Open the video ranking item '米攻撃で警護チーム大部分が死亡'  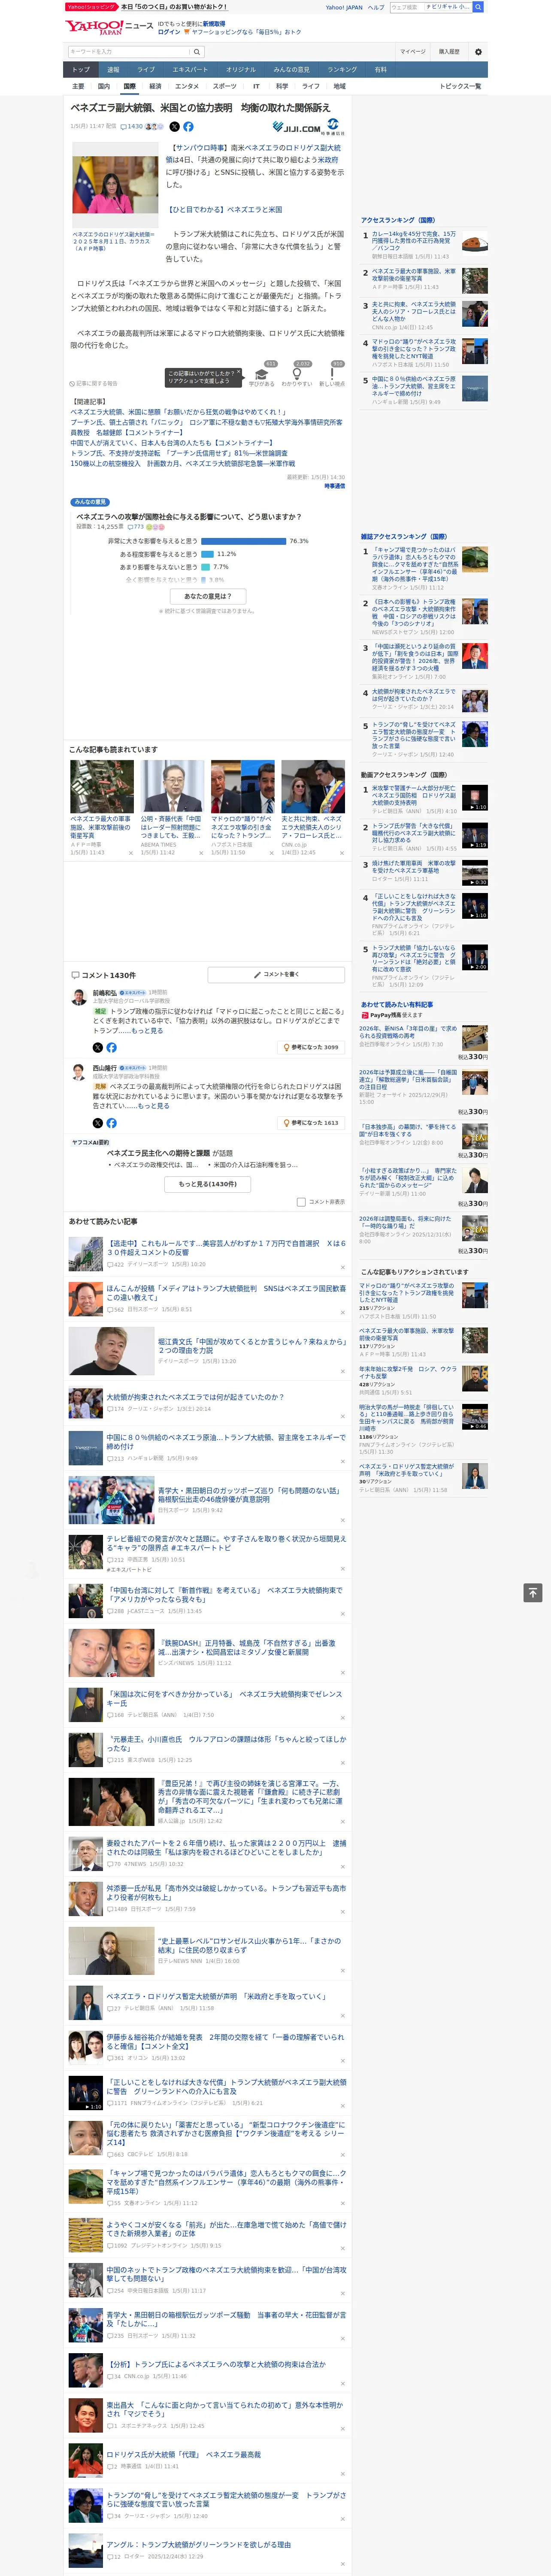click(414, 795)
